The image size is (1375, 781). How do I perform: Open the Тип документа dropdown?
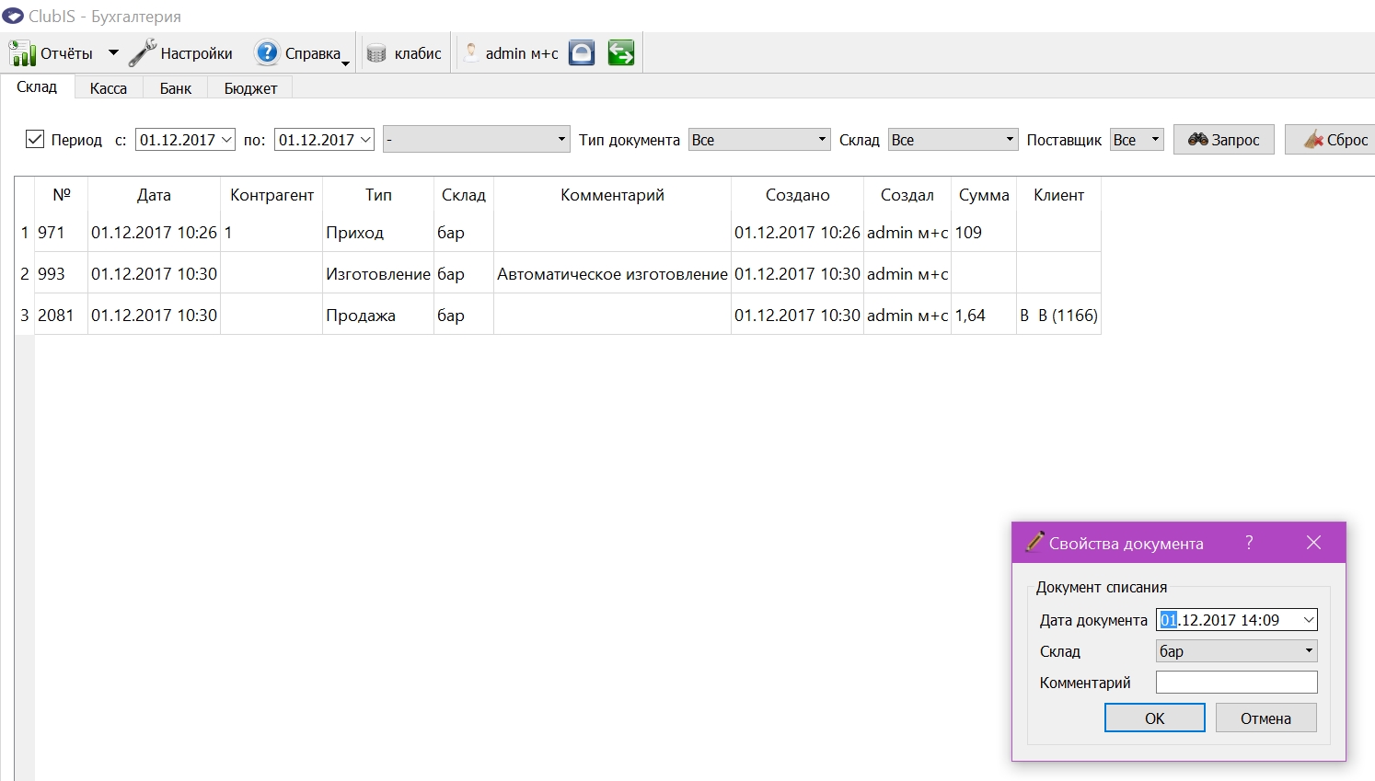point(759,140)
